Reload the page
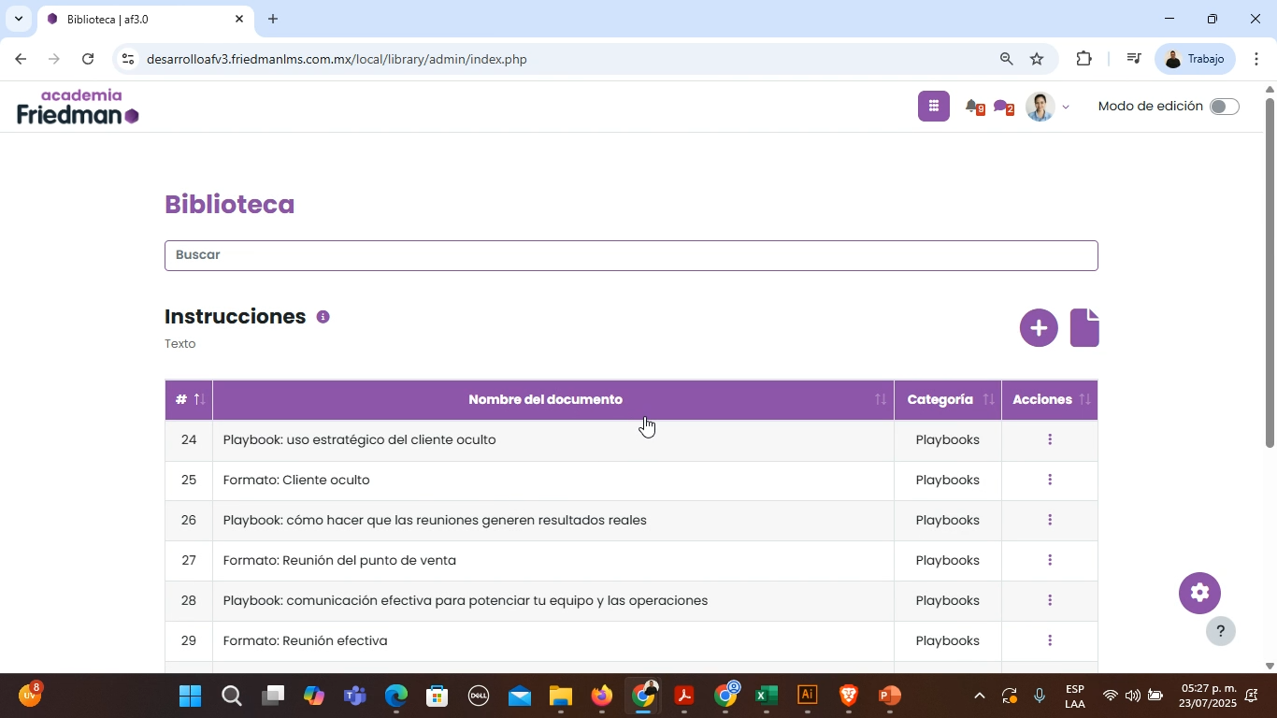The height and width of the screenshot is (718, 1277). 88,59
